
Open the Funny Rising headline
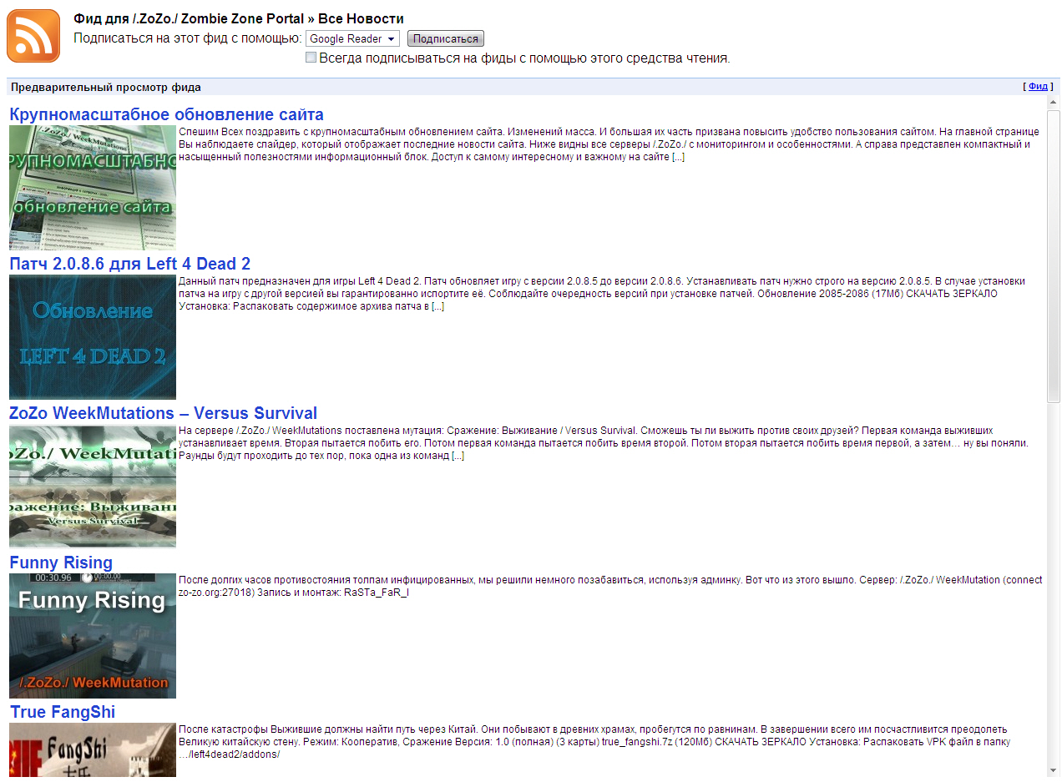click(x=61, y=563)
